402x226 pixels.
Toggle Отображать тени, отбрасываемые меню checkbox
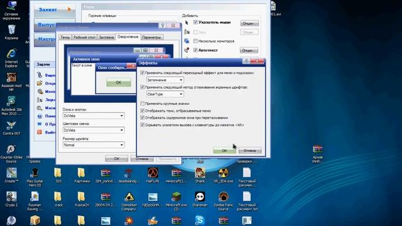pos(143,110)
